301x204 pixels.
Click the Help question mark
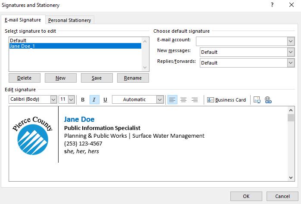tap(272, 5)
